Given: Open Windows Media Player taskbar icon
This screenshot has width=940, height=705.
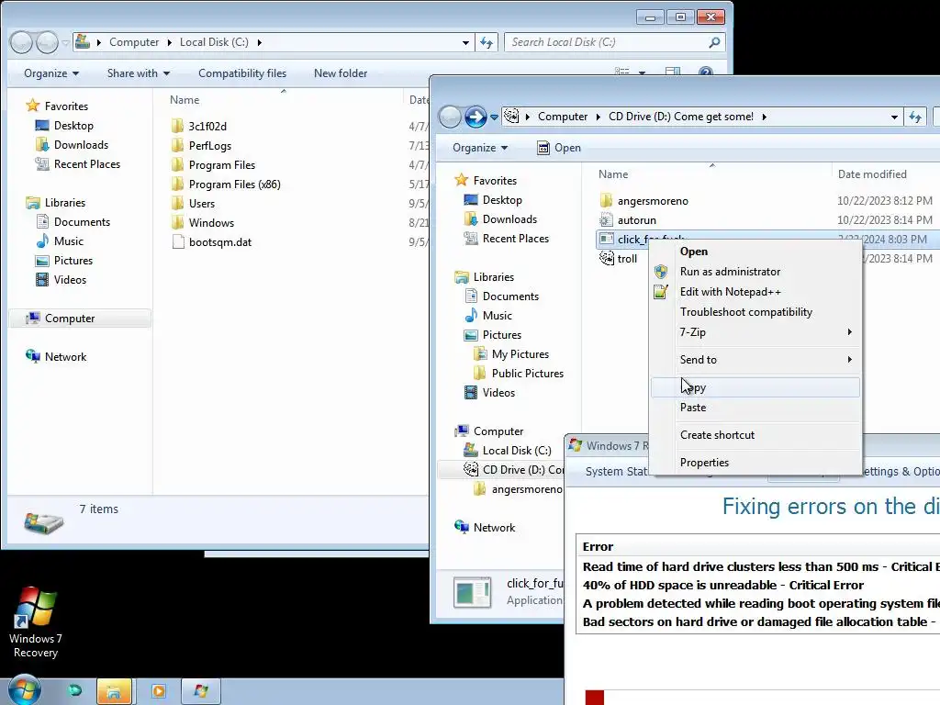Looking at the screenshot, I should (158, 692).
